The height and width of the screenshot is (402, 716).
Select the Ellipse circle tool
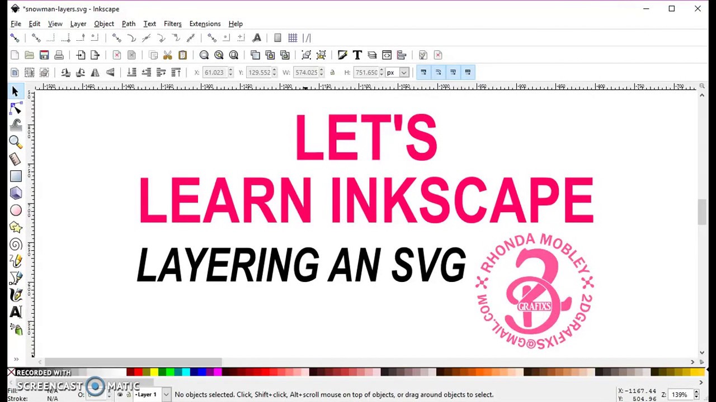coord(15,210)
